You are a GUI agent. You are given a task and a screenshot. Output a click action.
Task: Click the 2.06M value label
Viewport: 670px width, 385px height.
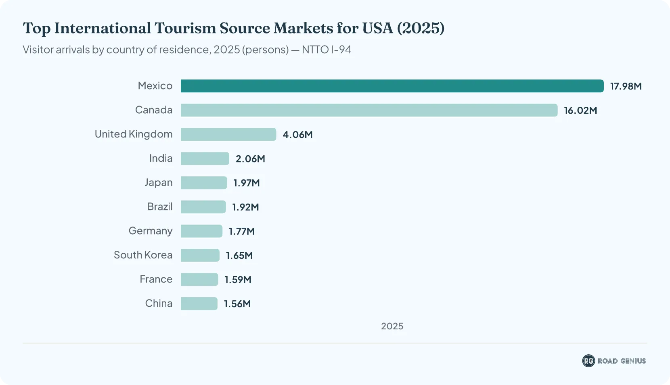pyautogui.click(x=250, y=159)
